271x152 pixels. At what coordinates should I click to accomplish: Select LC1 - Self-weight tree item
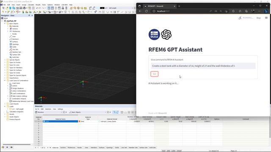(x=18, y=109)
